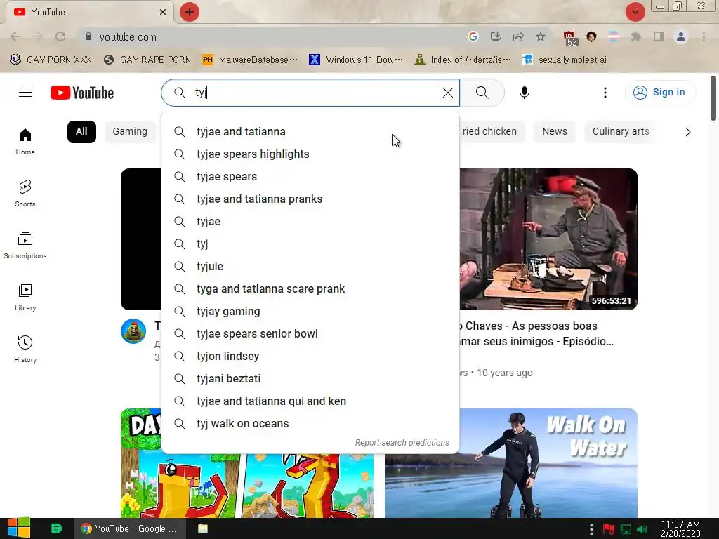Choose suggestion 'tyjon lindsey'
Image resolution: width=719 pixels, height=539 pixels.
point(310,356)
